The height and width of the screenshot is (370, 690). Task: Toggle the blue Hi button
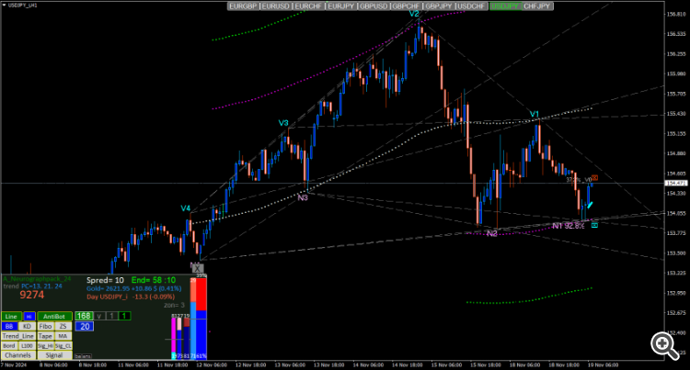coord(29,316)
